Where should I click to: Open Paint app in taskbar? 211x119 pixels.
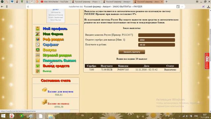31,116
